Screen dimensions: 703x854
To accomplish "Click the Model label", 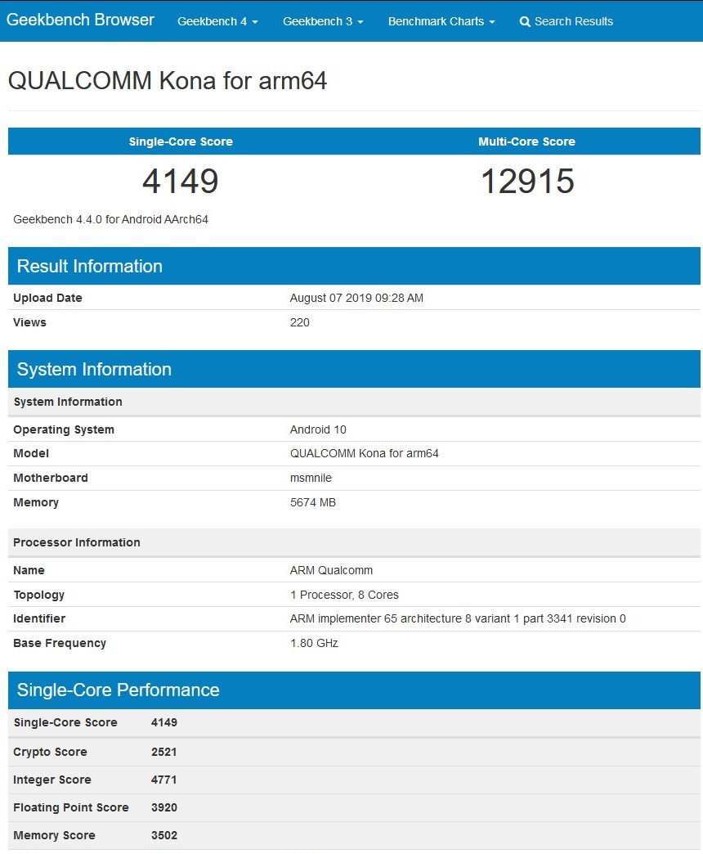I will click(31, 453).
